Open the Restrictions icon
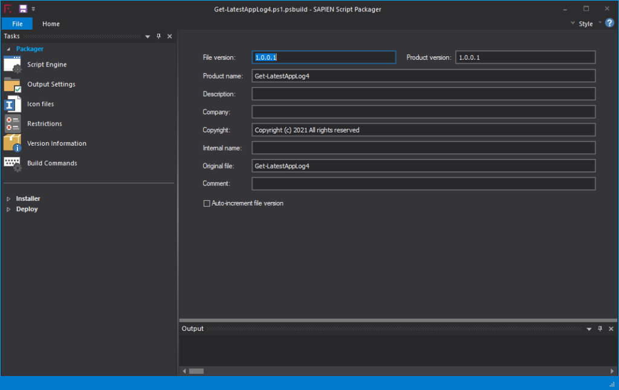This screenshot has width=619, height=390. point(13,124)
